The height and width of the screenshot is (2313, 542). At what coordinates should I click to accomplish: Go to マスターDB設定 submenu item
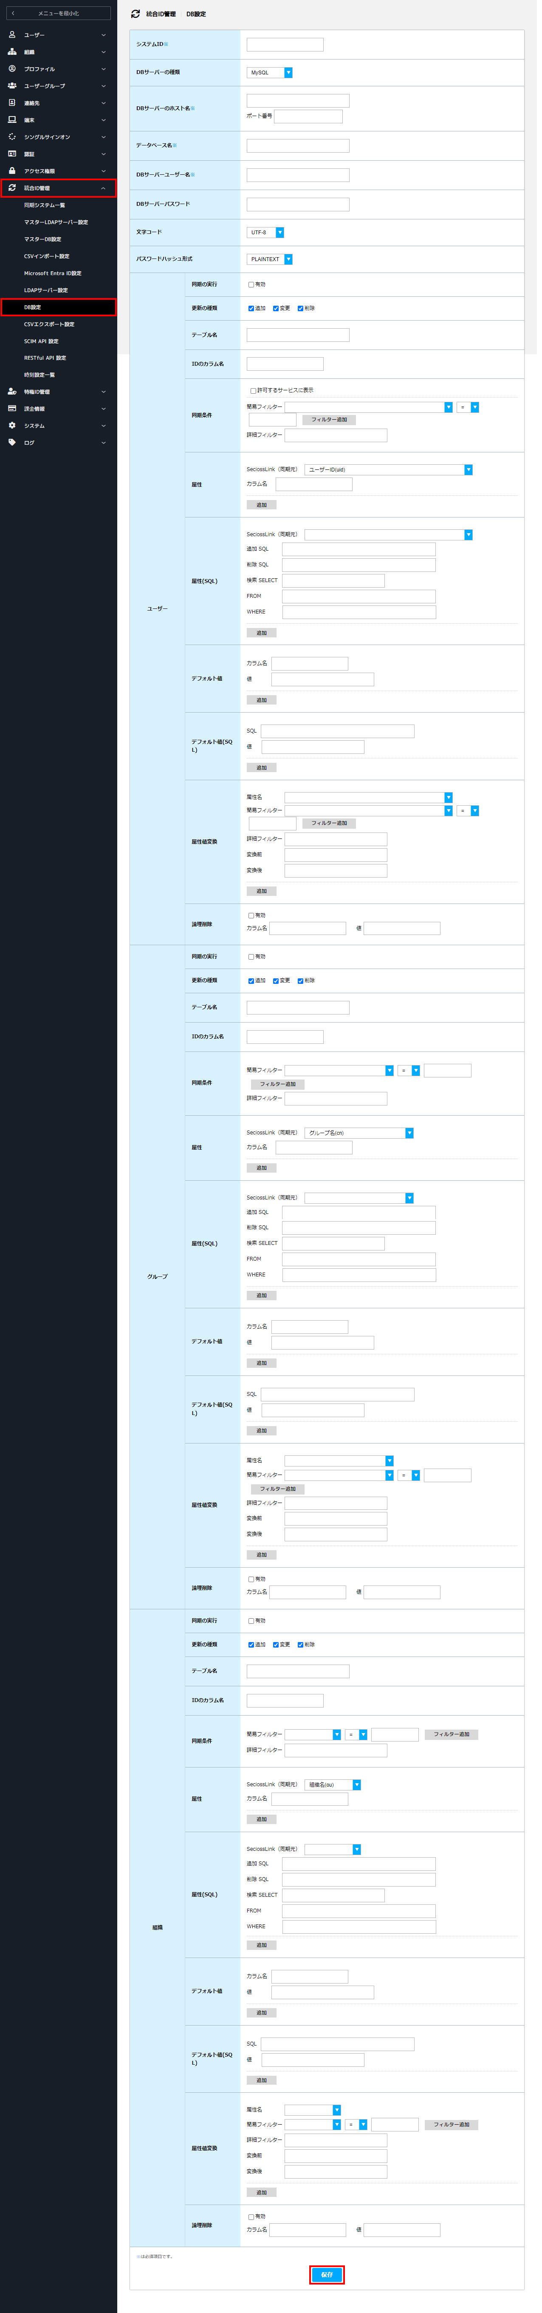point(43,240)
